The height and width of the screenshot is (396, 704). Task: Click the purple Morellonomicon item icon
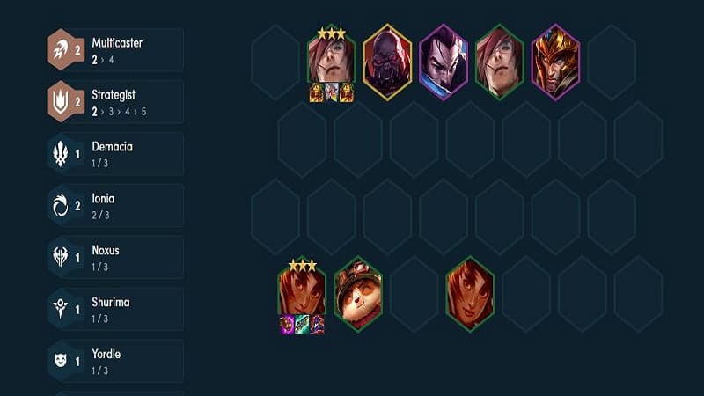click(x=287, y=324)
